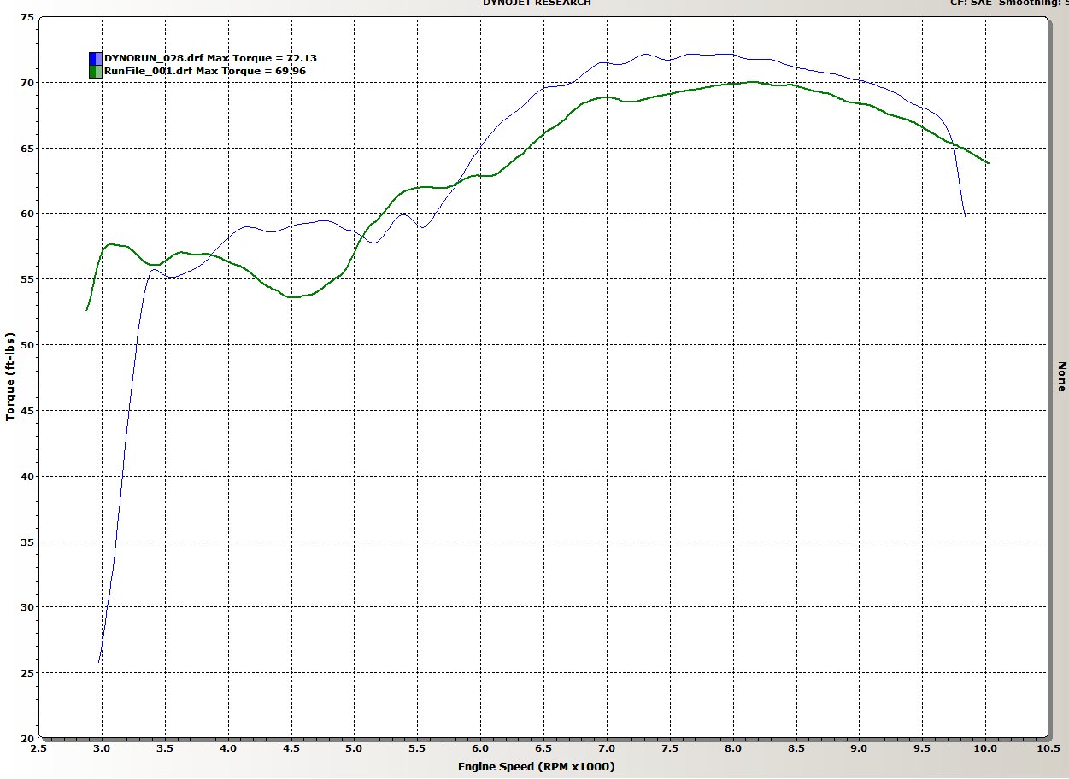Click the Torque (ft-lbs) axis label
Image resolution: width=1069 pixels, height=779 pixels.
point(10,376)
